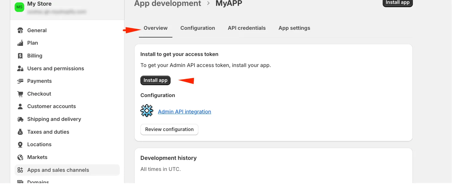Click the 'Install to get your access token' heading
Screen dimensions: 452x184
coord(179,54)
